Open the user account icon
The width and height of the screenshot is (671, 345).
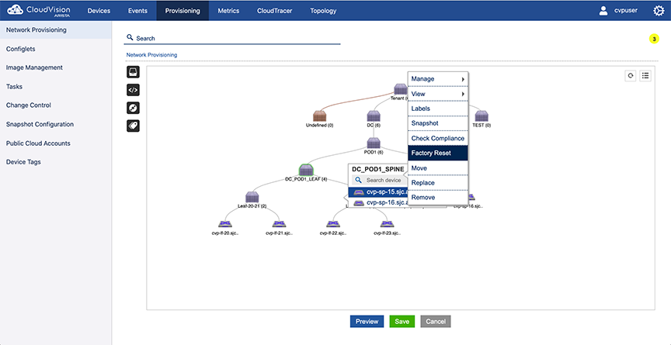click(603, 11)
